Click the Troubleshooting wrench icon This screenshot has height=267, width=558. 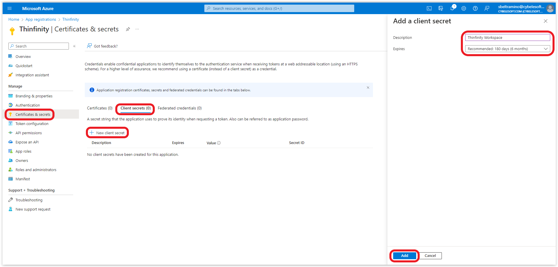coord(10,200)
